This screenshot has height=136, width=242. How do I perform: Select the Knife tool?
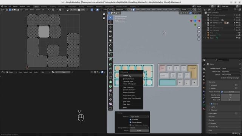110,77
